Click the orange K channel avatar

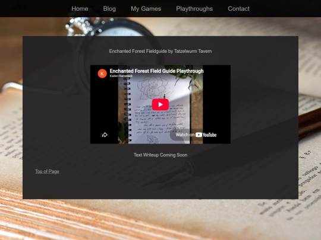(x=102, y=73)
